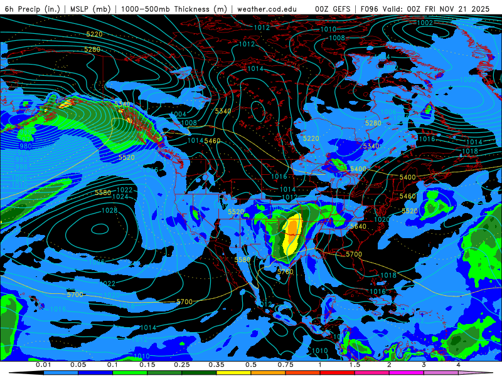Click the 0.01 legend value
This screenshot has width=502, height=376.
[x=43, y=365]
